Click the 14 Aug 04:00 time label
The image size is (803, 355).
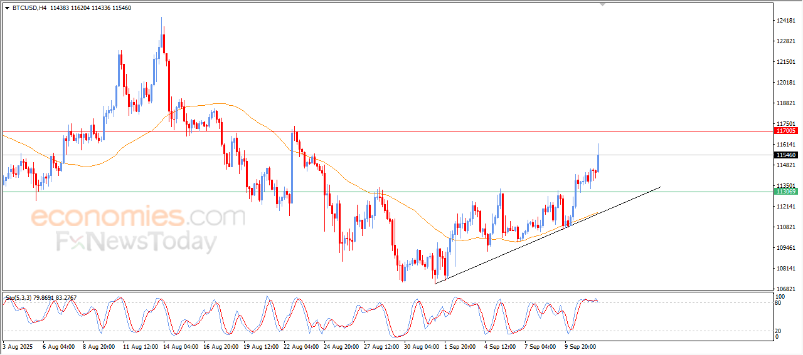click(180, 346)
